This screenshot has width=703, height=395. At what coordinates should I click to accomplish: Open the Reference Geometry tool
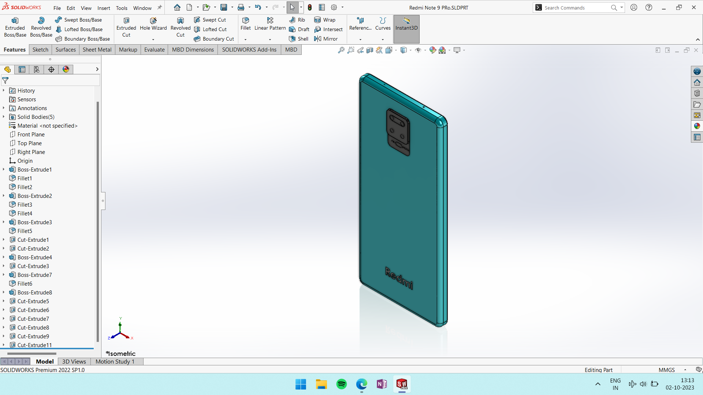[x=360, y=24]
